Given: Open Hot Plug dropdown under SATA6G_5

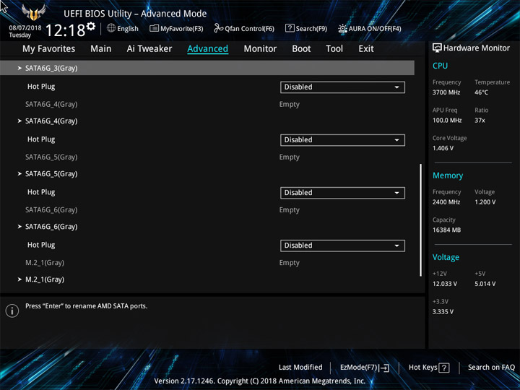Looking at the screenshot, I should [x=342, y=193].
